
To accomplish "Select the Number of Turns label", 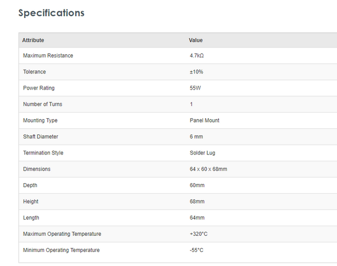I will click(x=43, y=105).
